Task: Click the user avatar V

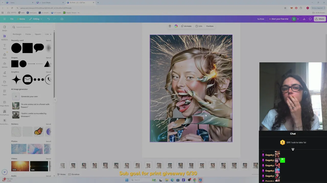Action: pyautogui.click(x=294, y=19)
